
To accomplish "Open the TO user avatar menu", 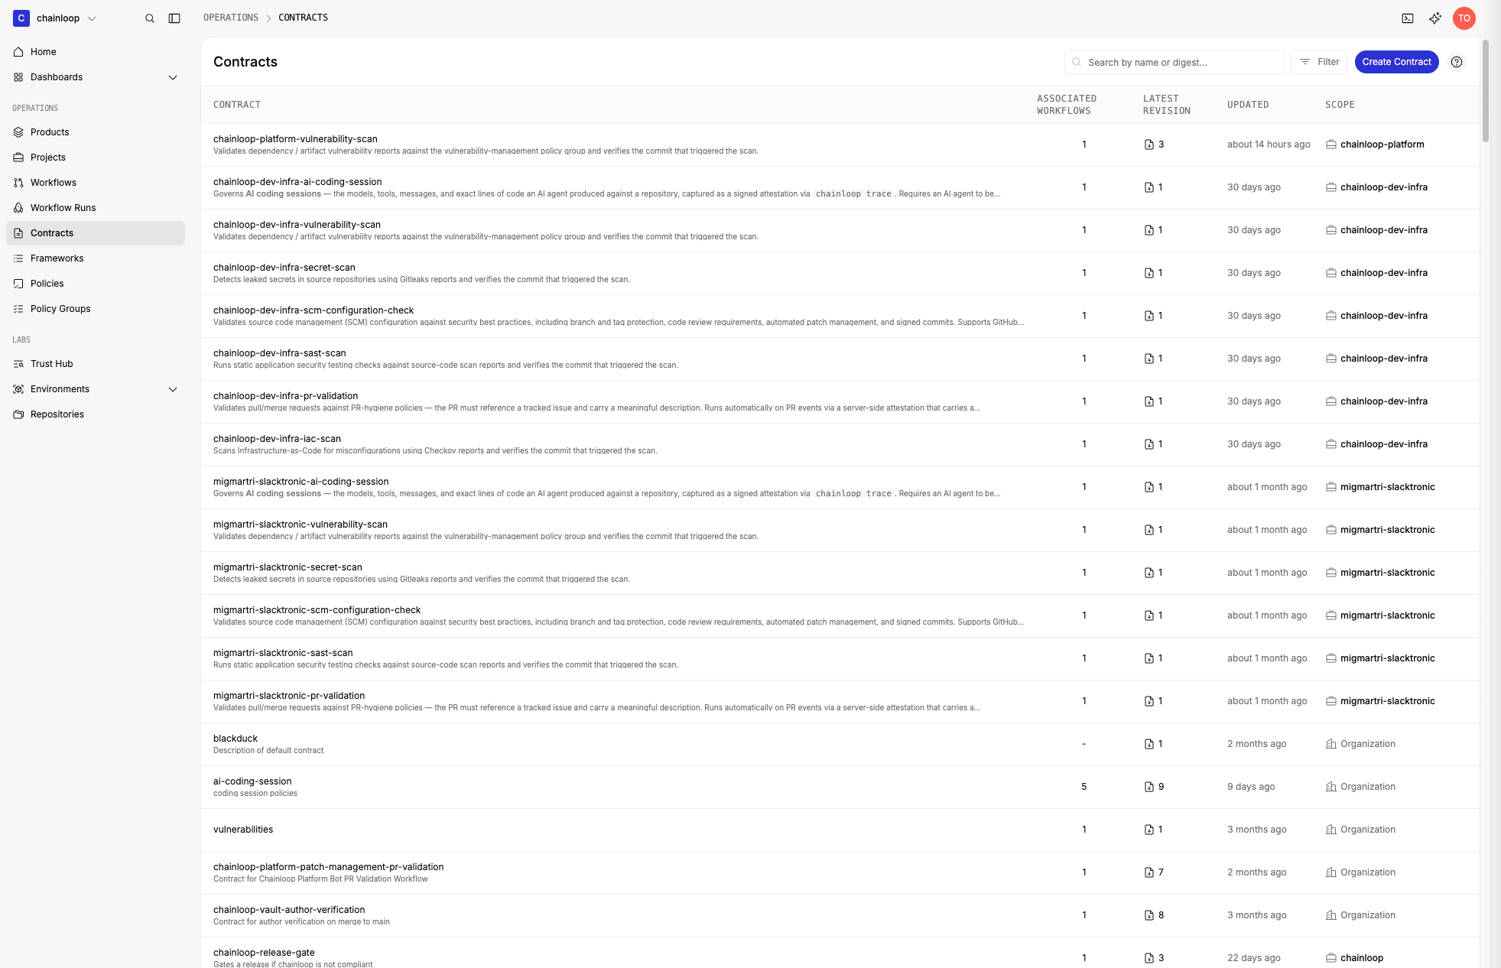I will (x=1464, y=18).
